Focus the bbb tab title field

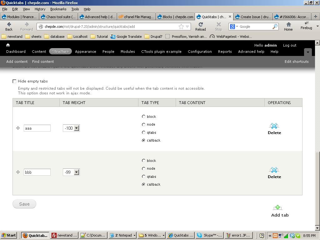coord(37,172)
